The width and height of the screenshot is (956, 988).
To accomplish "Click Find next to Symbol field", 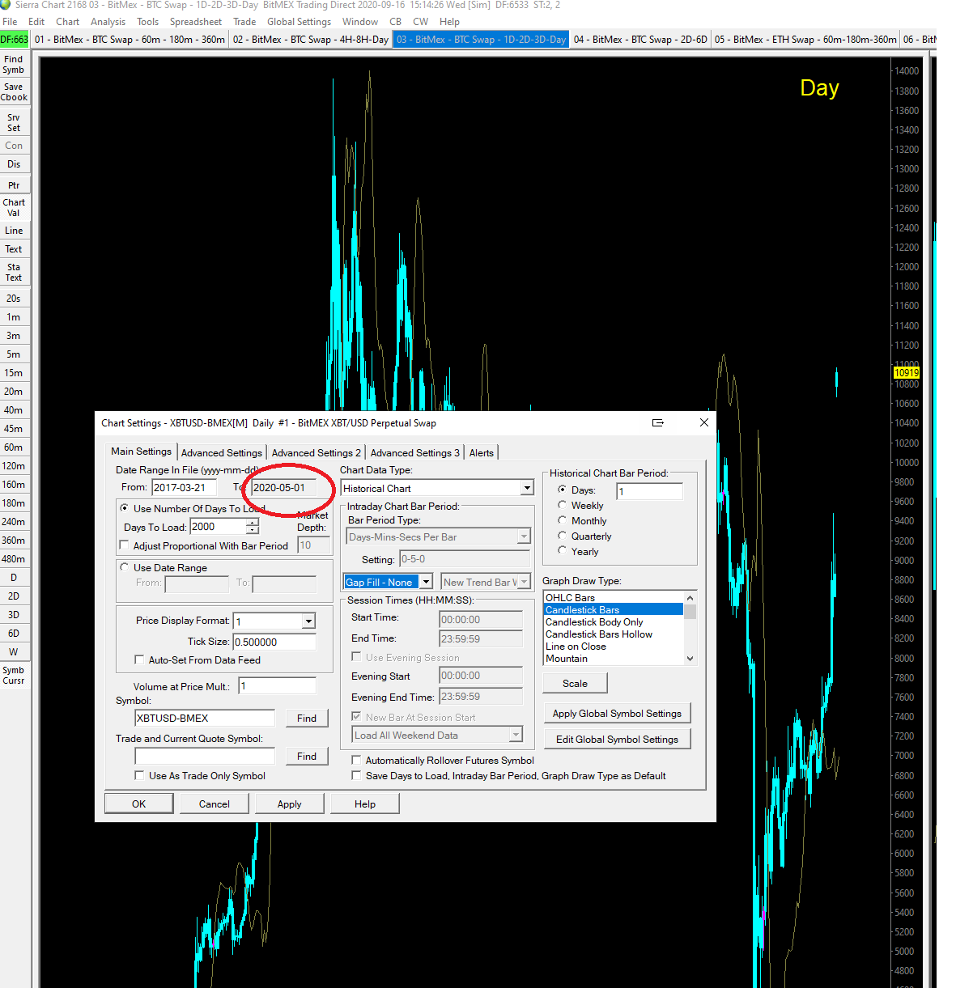I will pos(307,718).
